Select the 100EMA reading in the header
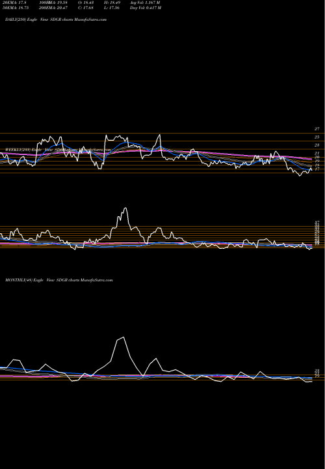Viewport: 325px width, 469px height. 53,3
